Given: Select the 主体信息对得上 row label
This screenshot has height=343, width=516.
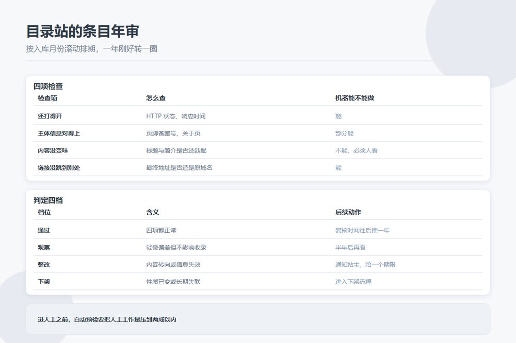Looking at the screenshot, I should tap(59, 133).
